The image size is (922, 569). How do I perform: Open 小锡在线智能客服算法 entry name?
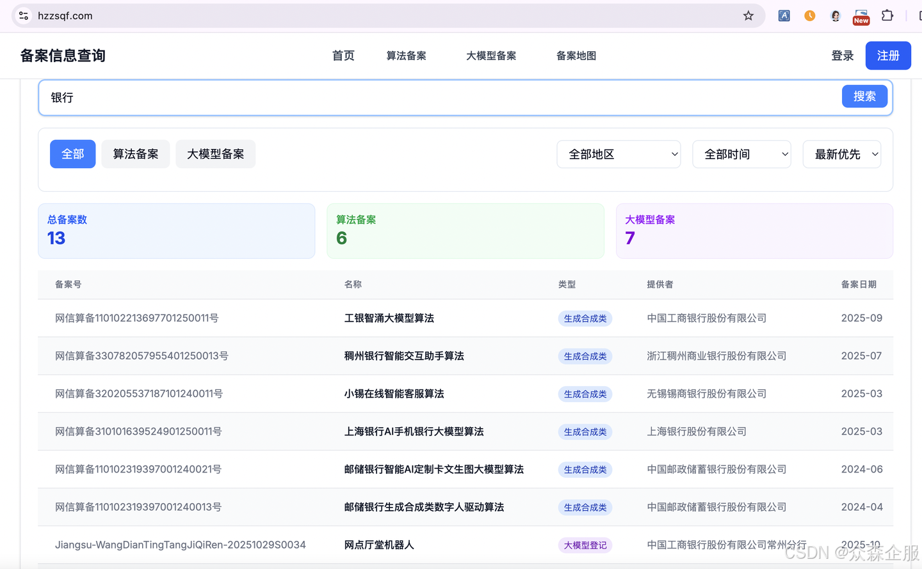coord(394,394)
